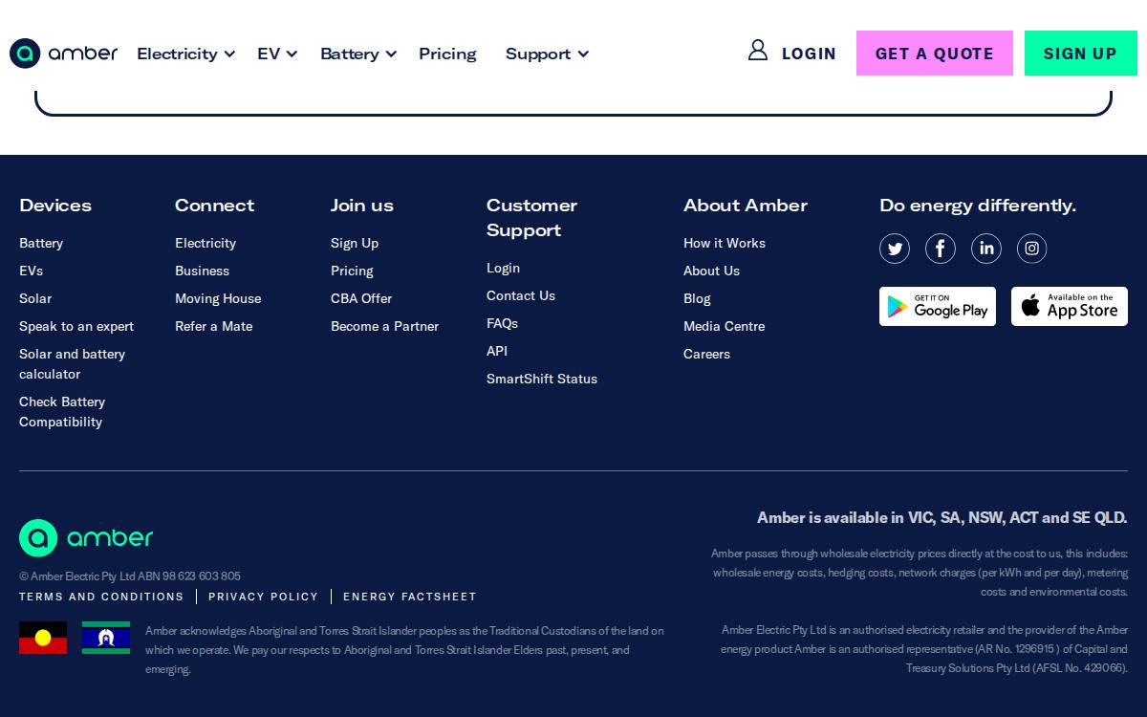Expand the Support nav dropdown
The width and height of the screenshot is (1147, 717).
point(547,54)
